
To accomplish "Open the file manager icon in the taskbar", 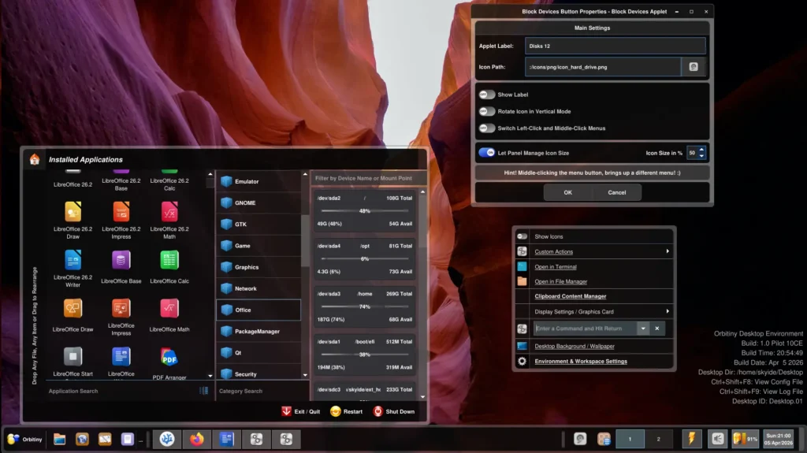I will (59, 439).
